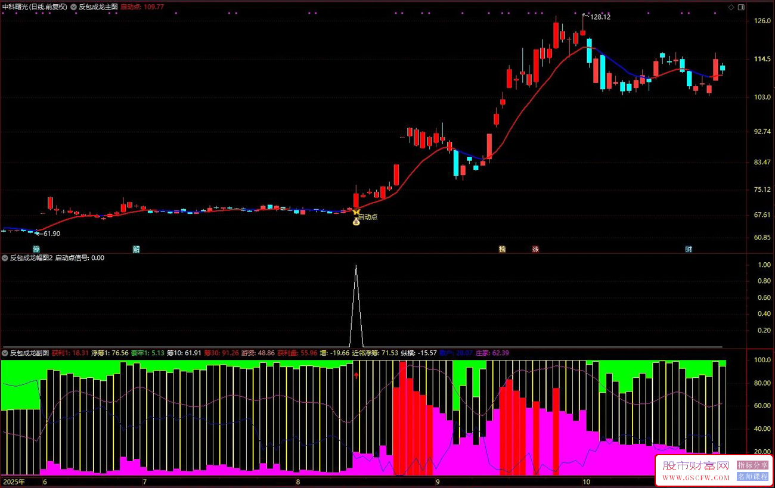The image size is (775, 488).
Task: Click the 反包成龙主图 indicator name
Action: tap(98, 7)
